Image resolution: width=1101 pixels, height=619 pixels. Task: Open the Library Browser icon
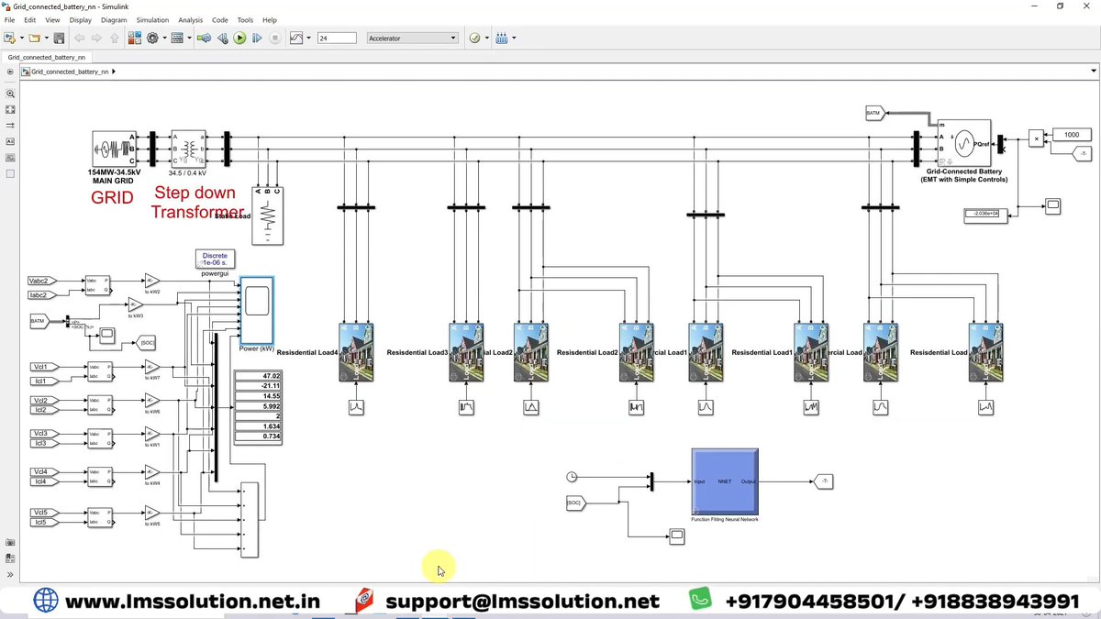[x=135, y=38]
